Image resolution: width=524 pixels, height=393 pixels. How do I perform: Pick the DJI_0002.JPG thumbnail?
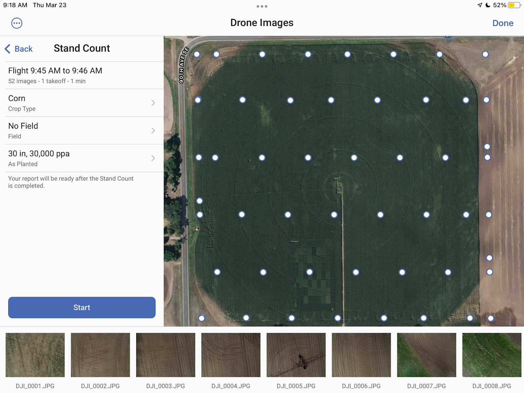[x=100, y=355]
